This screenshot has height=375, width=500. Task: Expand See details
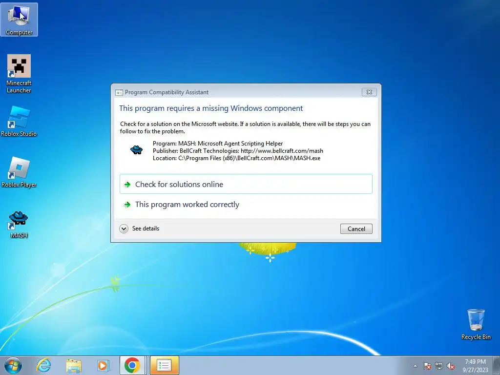pos(139,229)
